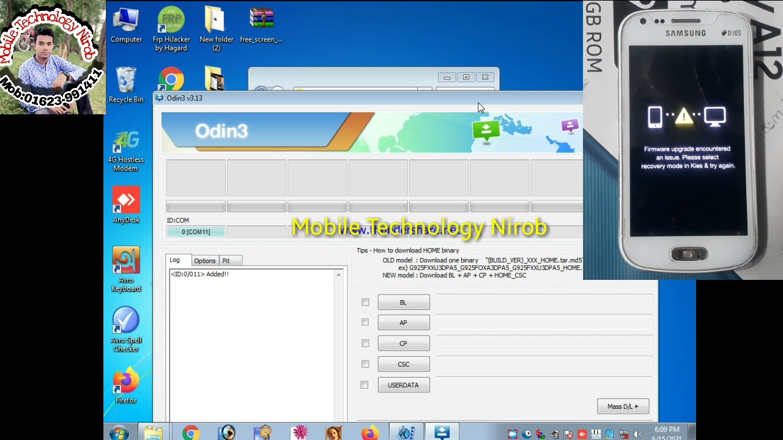Screen dimensions: 783x440
Task: Click the AP file path field
Action: point(544,323)
